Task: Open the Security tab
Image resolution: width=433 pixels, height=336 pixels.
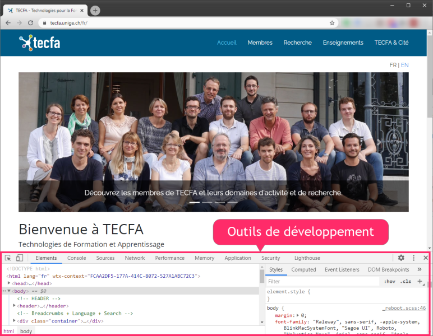Action: pyautogui.click(x=270, y=258)
